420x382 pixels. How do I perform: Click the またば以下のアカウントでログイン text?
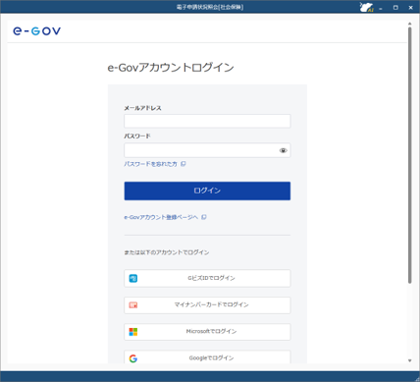pos(167,252)
